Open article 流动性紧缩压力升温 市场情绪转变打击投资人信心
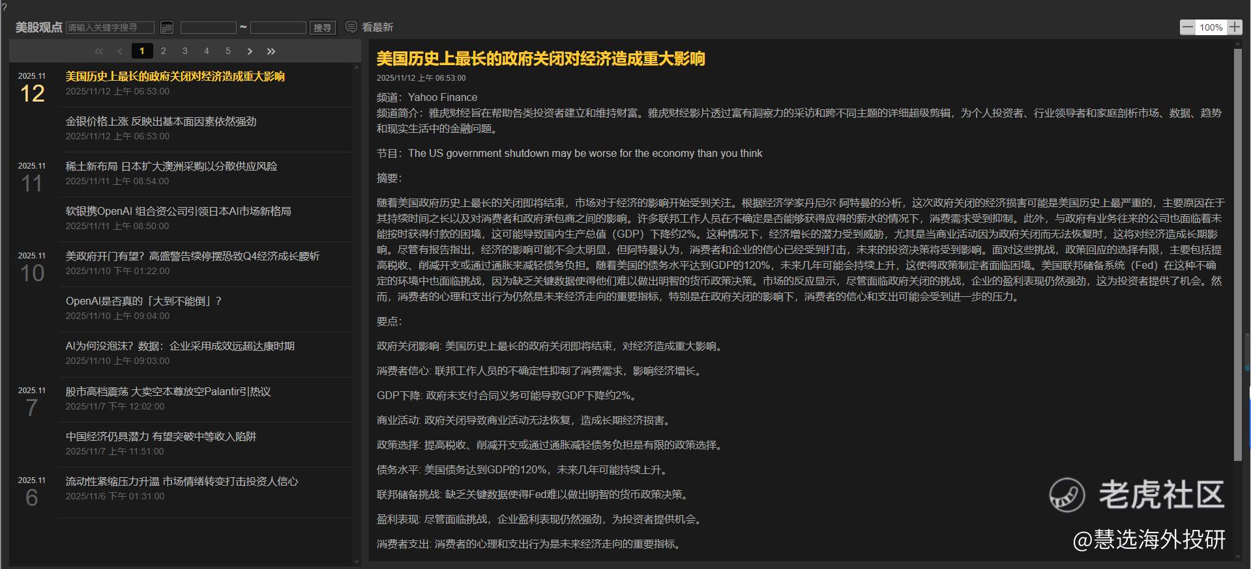The height and width of the screenshot is (569, 1251). click(182, 481)
